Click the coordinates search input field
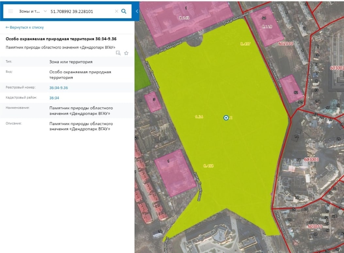This screenshot has height=253, width=344. click(80, 11)
